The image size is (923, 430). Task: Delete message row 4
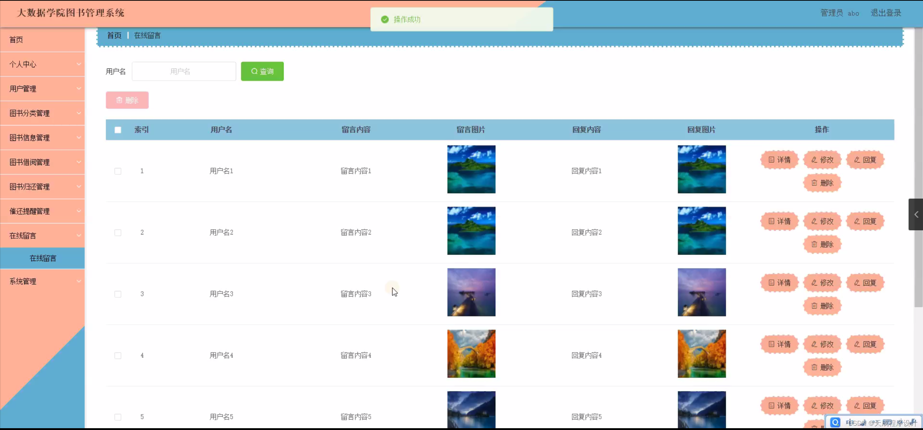(822, 367)
